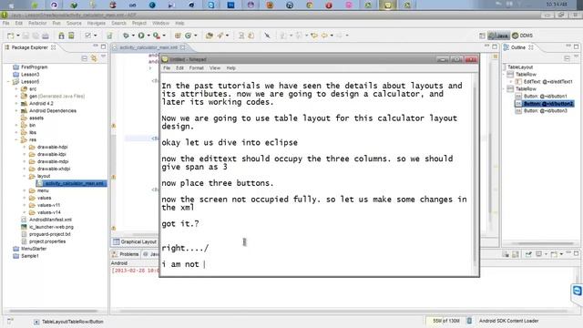This screenshot has height=328, width=583.
Task: Maximize the editor area
Action: coord(495,46)
